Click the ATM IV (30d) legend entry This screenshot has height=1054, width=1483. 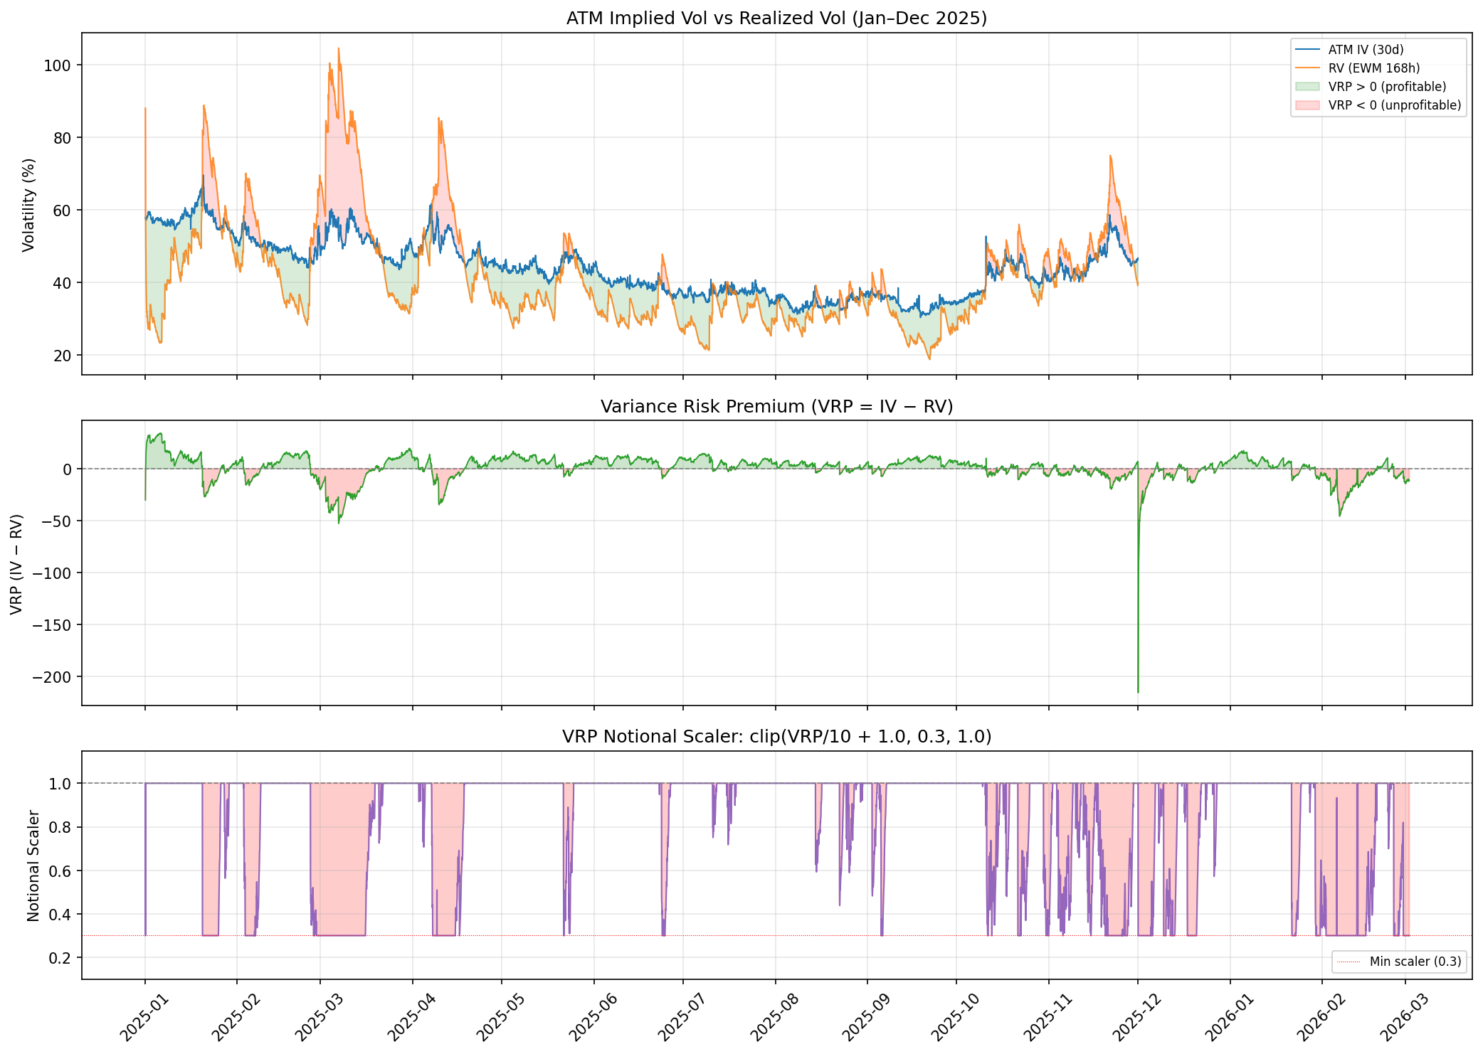pos(1366,50)
